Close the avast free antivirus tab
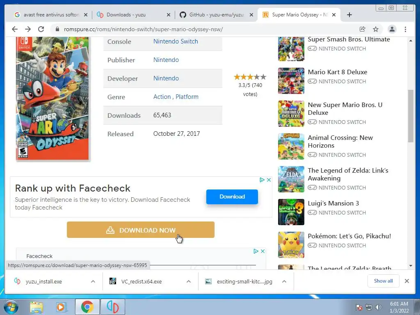The height and width of the screenshot is (315, 420). (86, 15)
